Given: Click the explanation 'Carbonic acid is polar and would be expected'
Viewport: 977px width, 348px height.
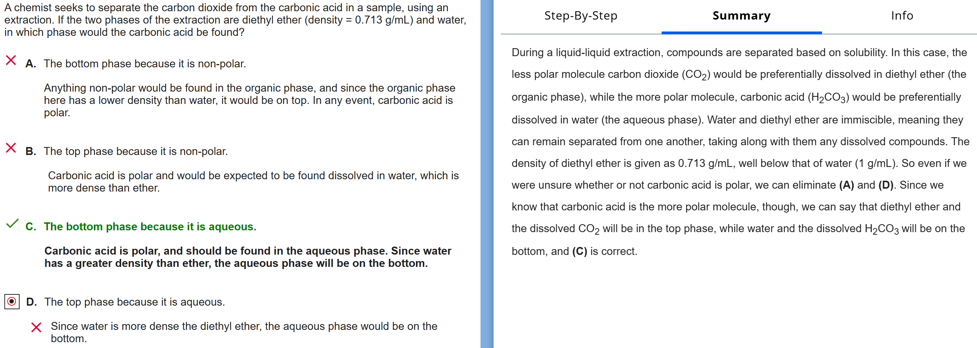Looking at the screenshot, I should (x=253, y=181).
